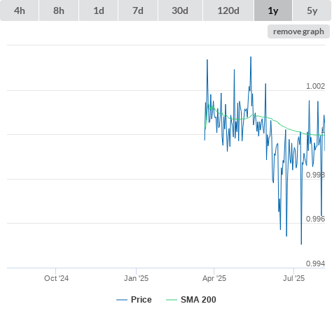Click the remove graph button
The image size is (332, 318).
[x=298, y=31]
